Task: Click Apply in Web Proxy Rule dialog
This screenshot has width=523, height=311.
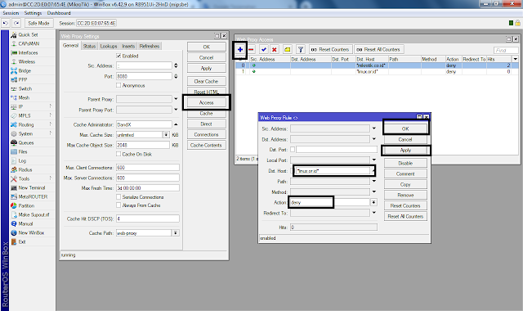Action: pyautogui.click(x=405, y=150)
